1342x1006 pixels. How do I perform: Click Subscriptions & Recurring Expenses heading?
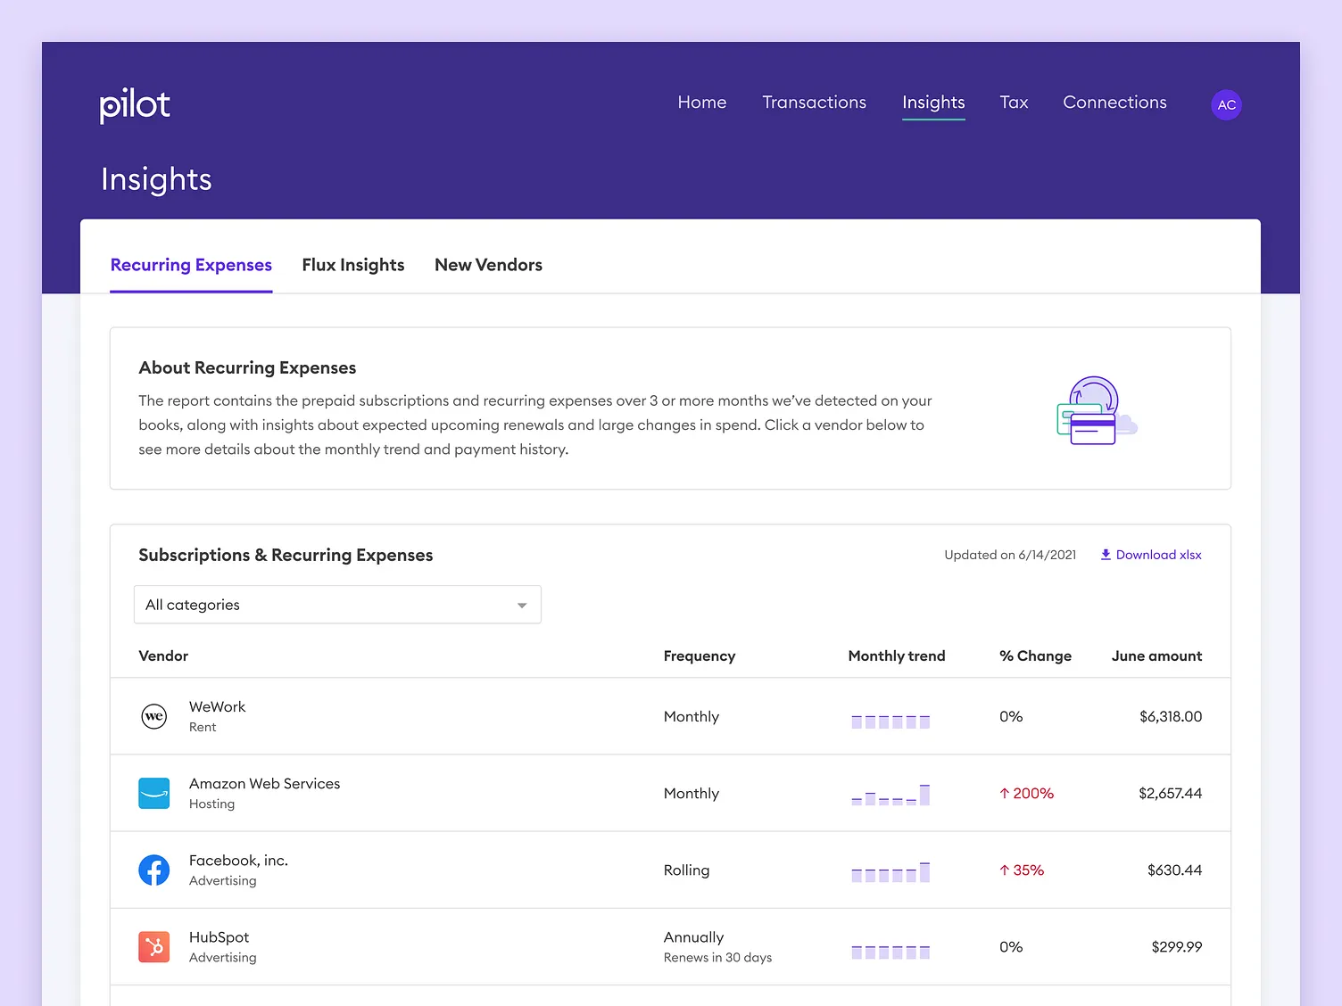click(x=286, y=555)
